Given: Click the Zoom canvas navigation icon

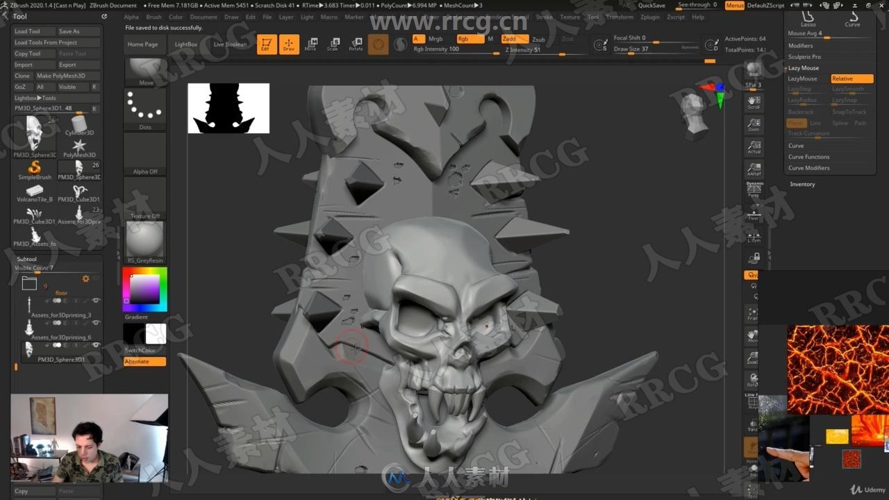Looking at the screenshot, I should (754, 125).
